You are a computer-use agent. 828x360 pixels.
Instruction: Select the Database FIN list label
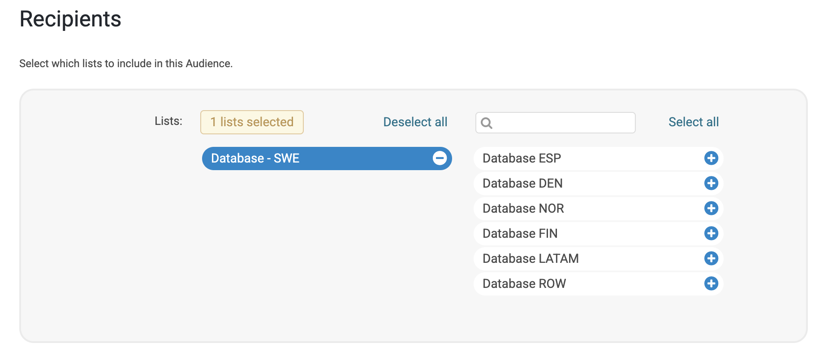tap(520, 233)
